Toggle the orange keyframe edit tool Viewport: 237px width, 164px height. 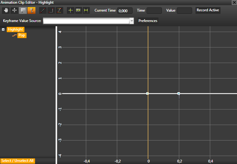tap(31, 10)
